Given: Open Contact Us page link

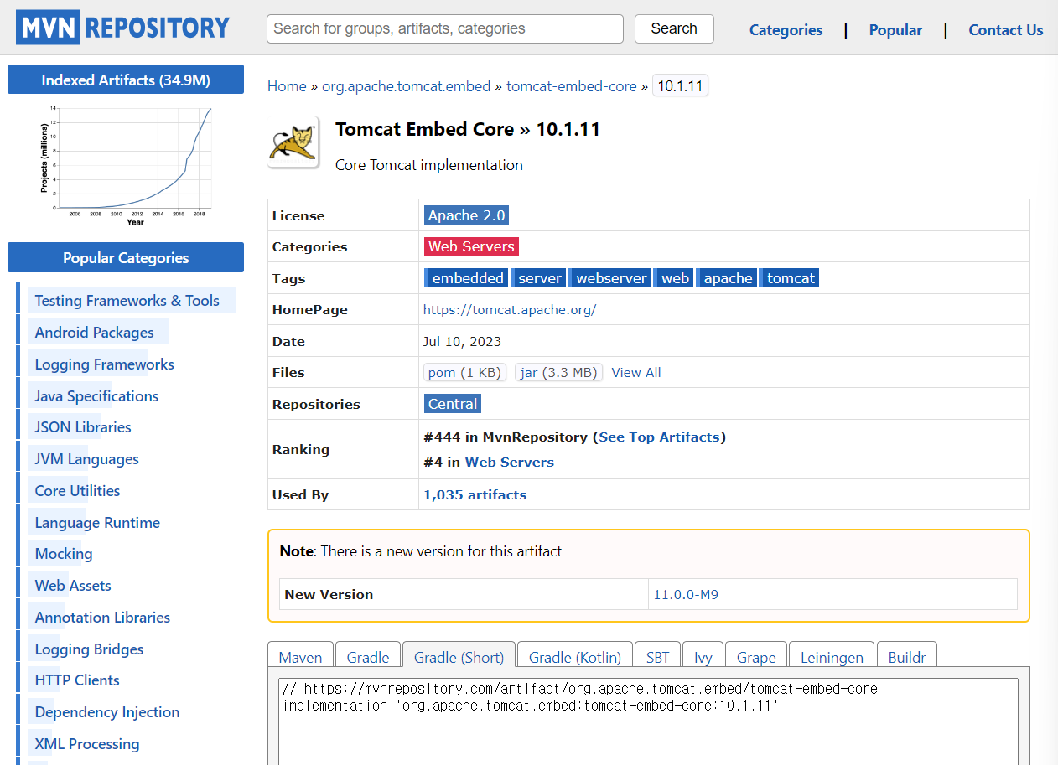Looking at the screenshot, I should [x=1006, y=30].
